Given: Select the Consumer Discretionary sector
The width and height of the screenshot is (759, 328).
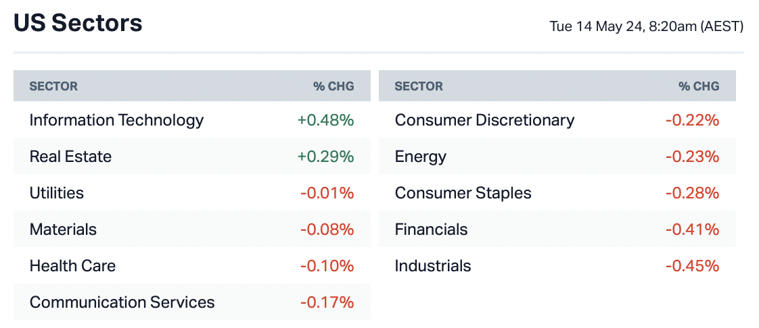Looking at the screenshot, I should coord(484,120).
